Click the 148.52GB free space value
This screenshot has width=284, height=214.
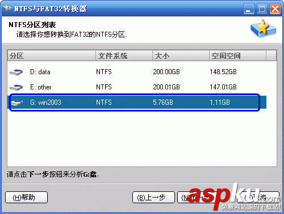pos(223,72)
